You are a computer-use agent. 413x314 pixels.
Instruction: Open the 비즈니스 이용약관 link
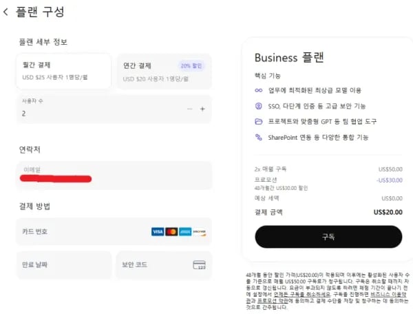(388, 294)
